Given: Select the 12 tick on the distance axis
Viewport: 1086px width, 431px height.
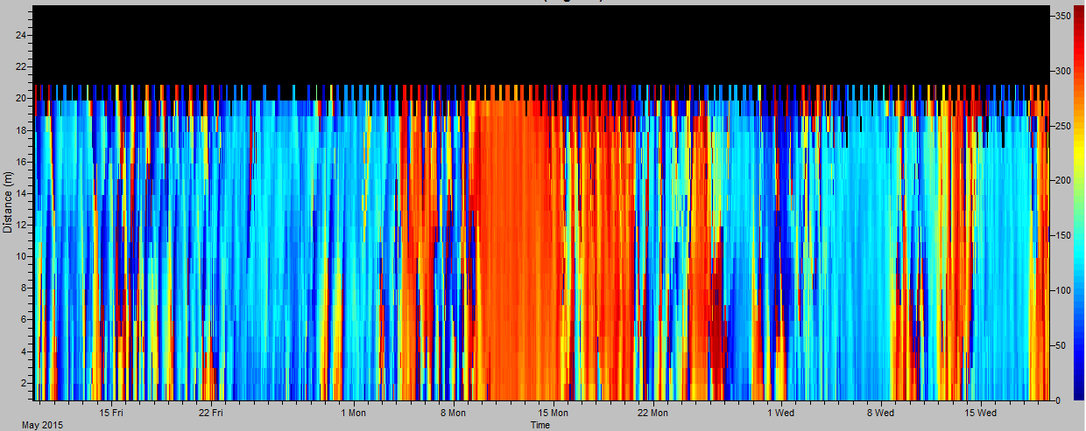Looking at the screenshot, I should click(23, 225).
